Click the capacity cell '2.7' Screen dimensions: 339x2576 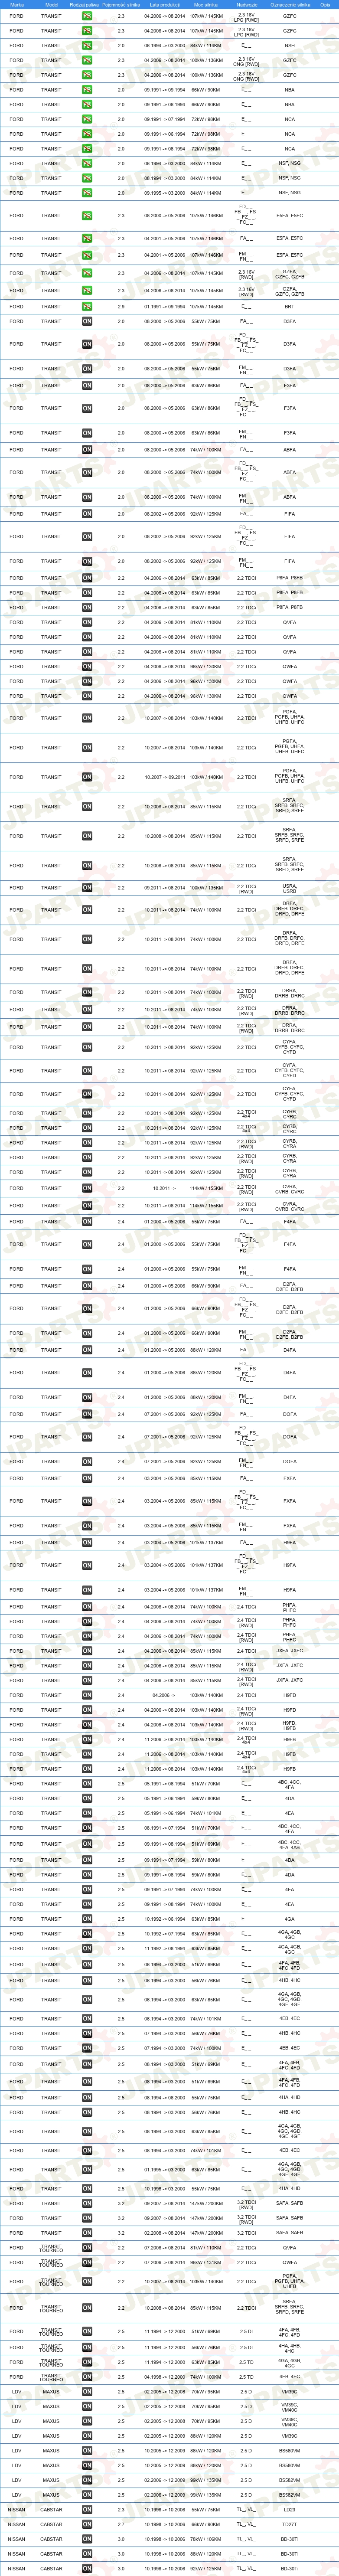pyautogui.click(x=122, y=2524)
